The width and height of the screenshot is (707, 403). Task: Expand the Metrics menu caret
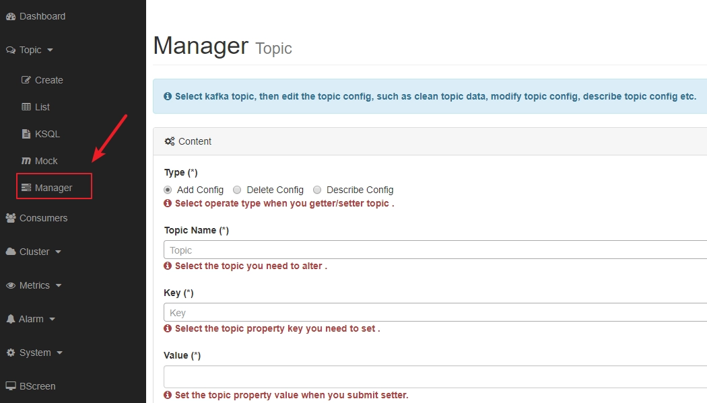click(x=59, y=285)
